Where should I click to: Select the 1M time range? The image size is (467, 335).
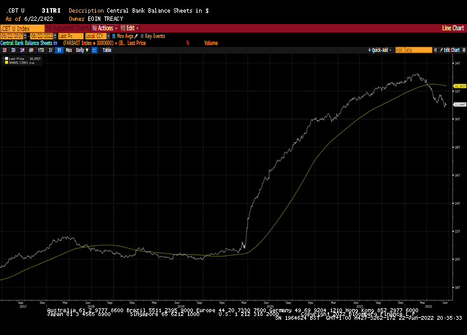pyautogui.click(x=22, y=50)
